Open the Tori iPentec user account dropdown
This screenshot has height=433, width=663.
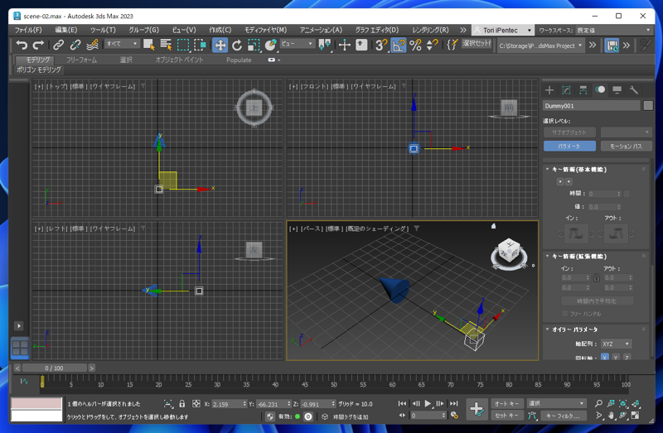(x=502, y=31)
